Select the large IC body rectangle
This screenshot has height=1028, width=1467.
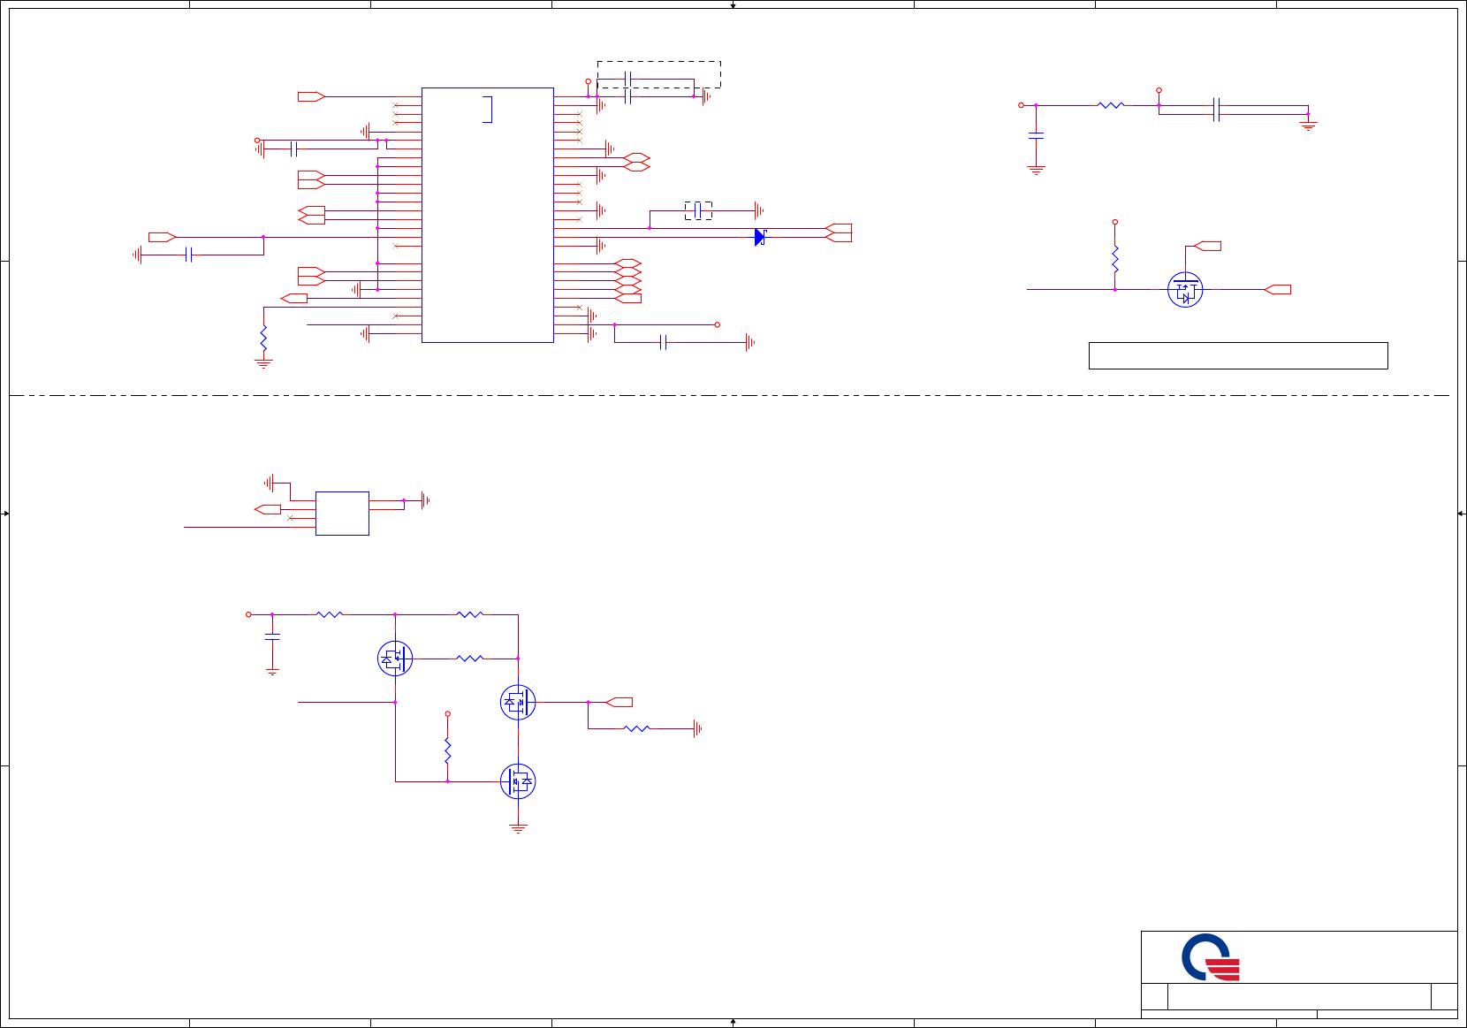coord(488,215)
